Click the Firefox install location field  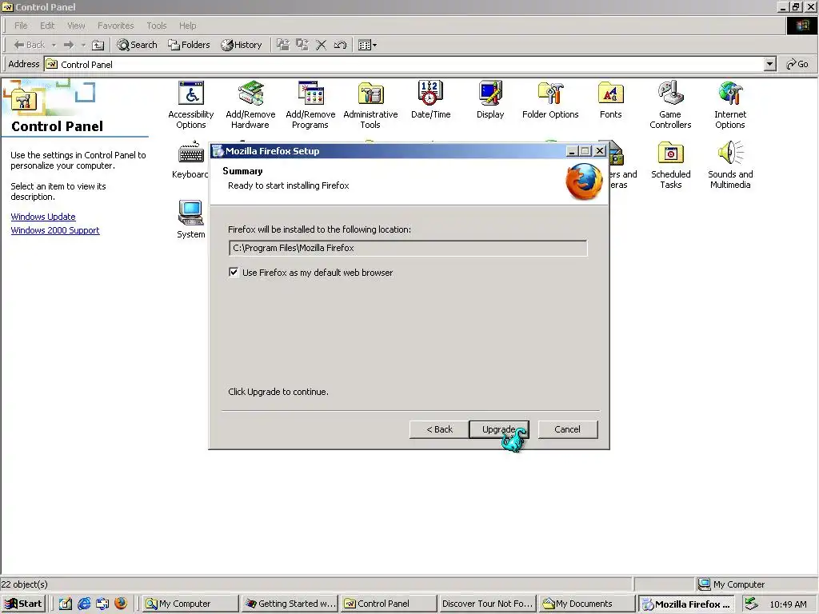[408, 248]
